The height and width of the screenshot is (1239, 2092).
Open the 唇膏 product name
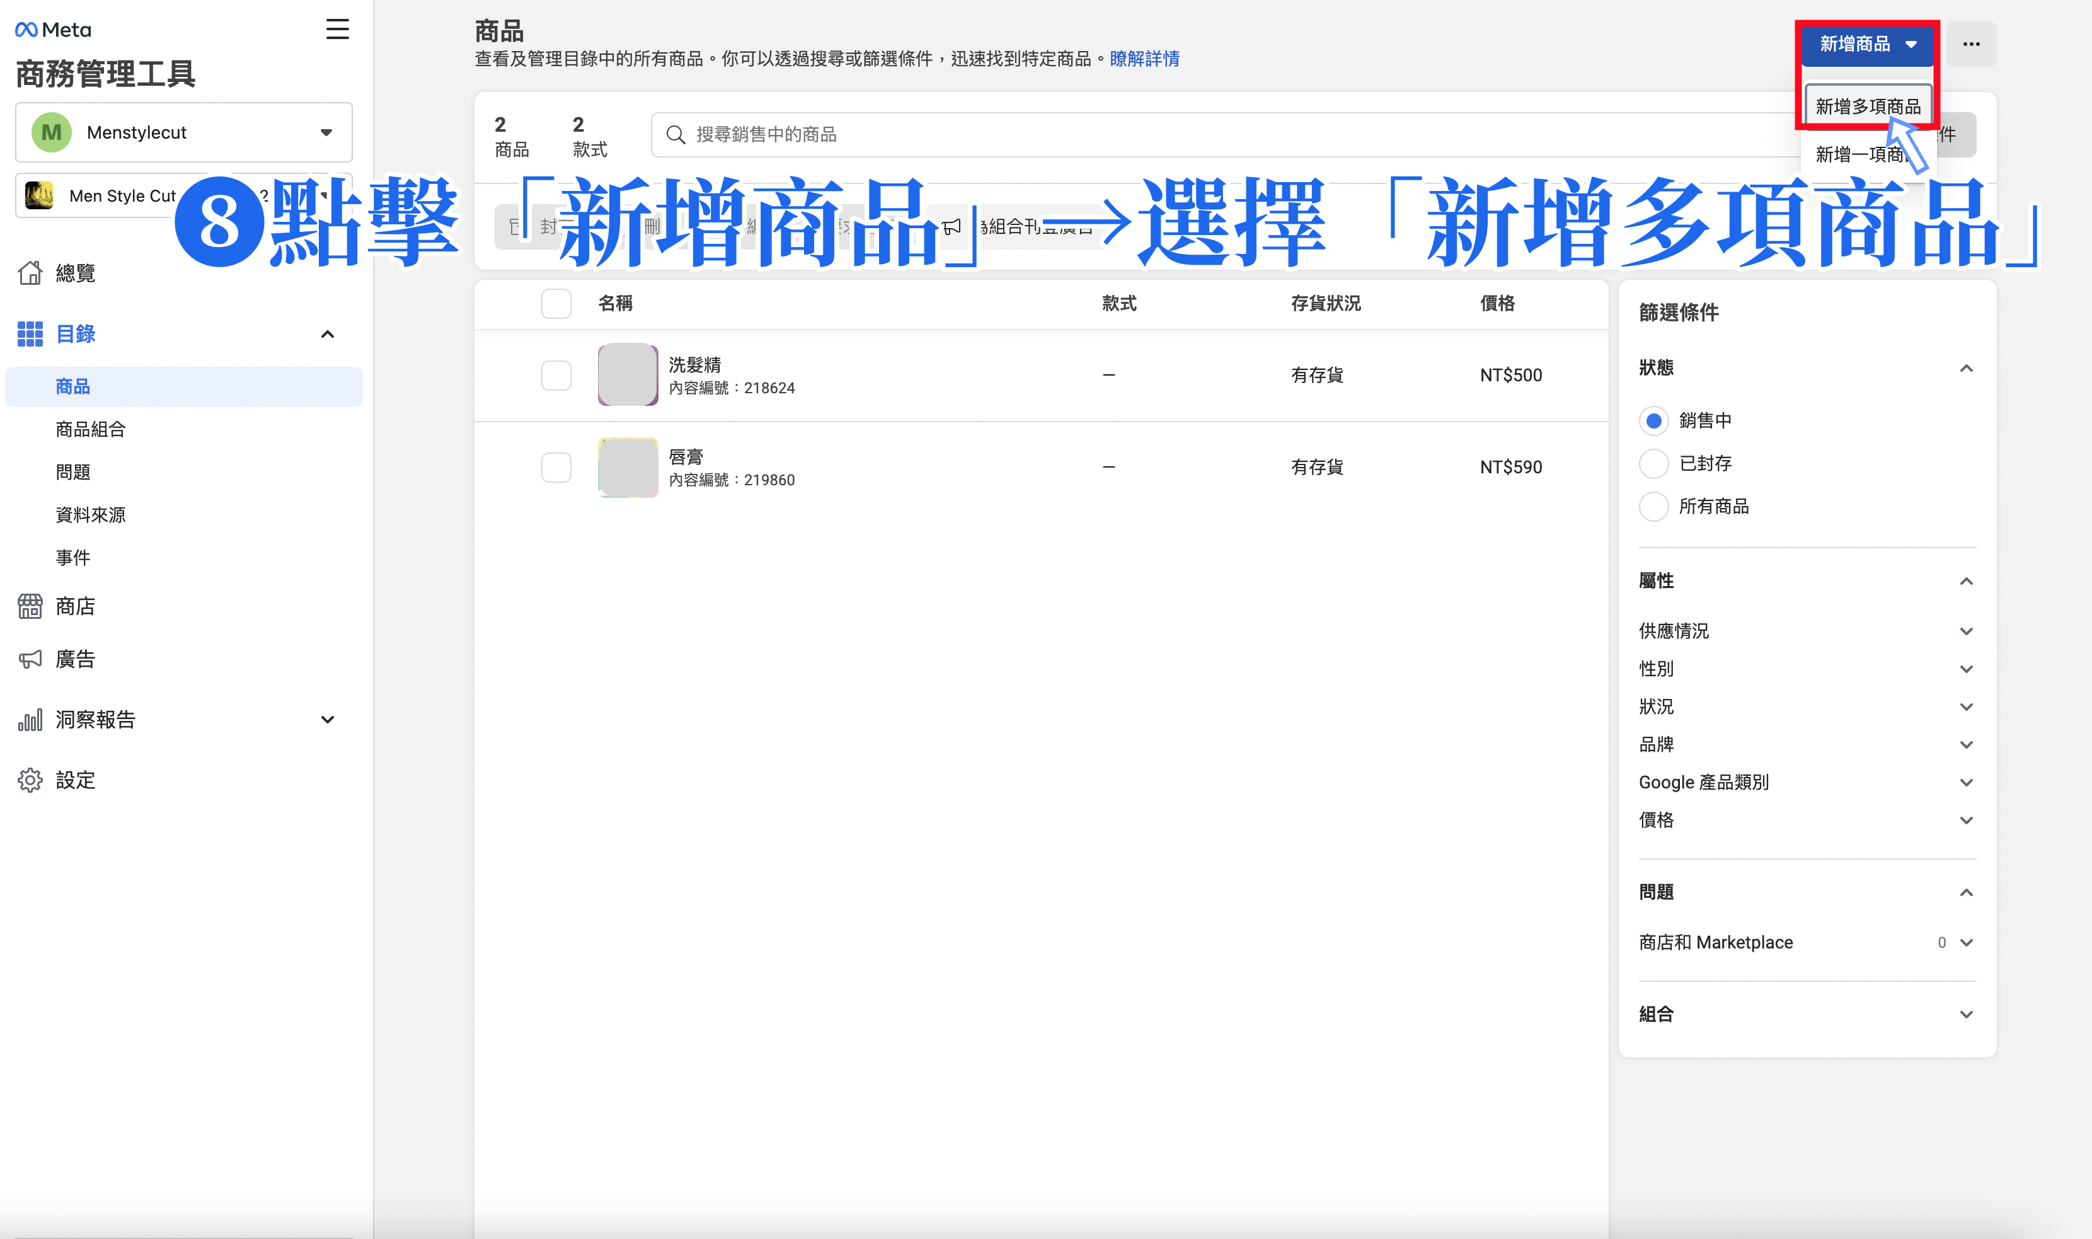coord(686,457)
